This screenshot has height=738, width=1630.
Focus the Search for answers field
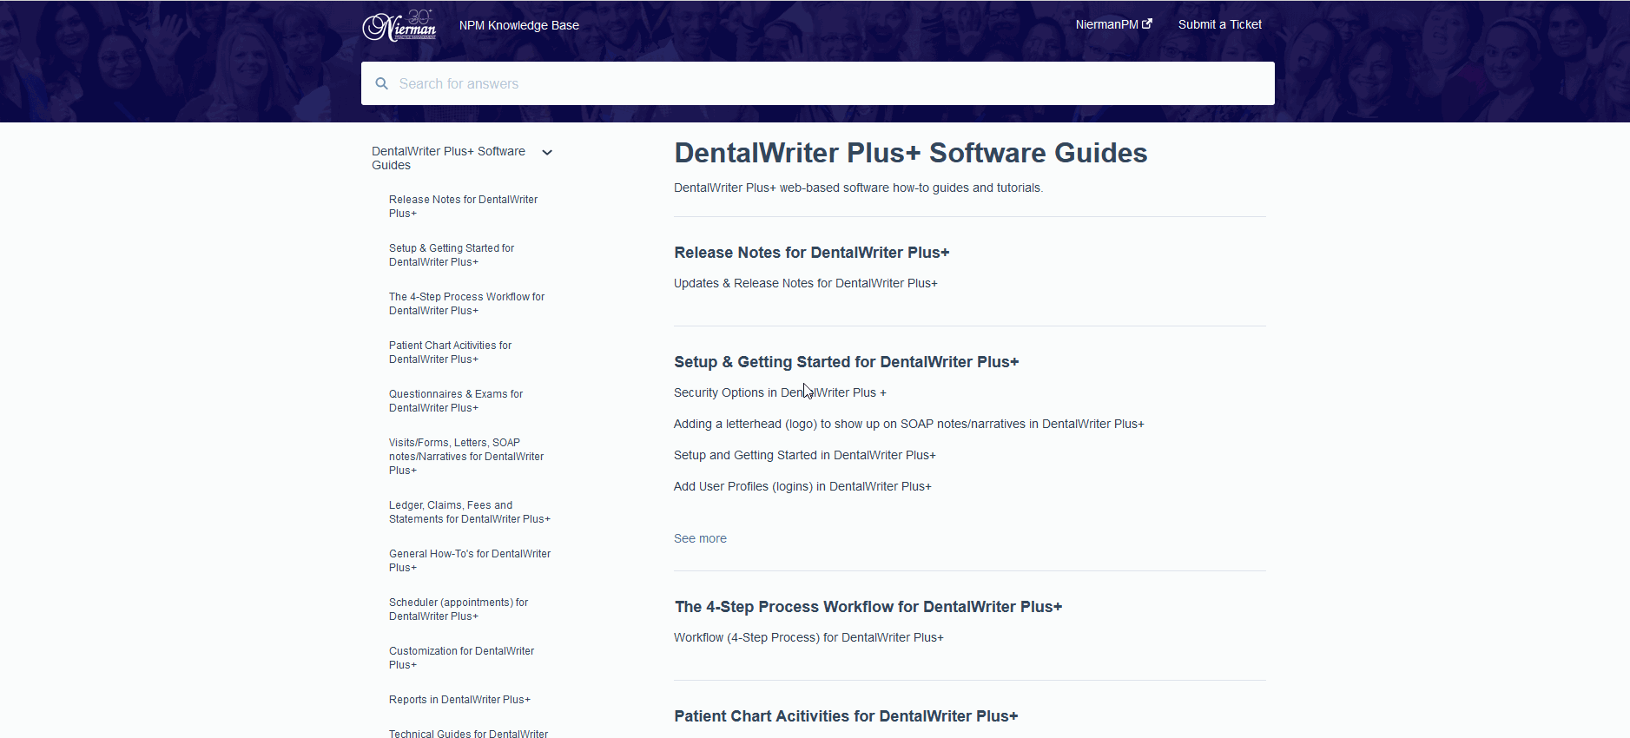tap(818, 83)
